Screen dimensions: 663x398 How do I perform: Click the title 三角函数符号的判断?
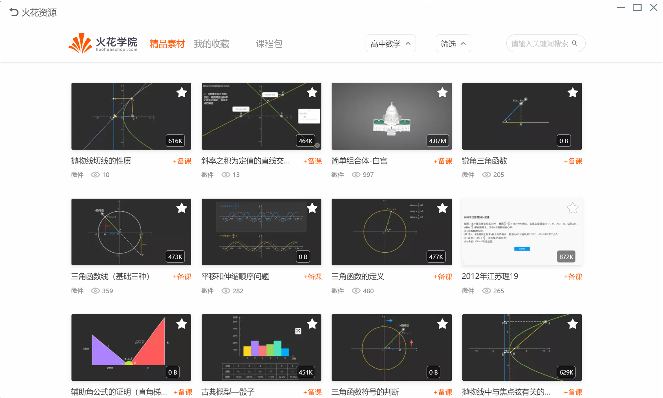coord(365,392)
